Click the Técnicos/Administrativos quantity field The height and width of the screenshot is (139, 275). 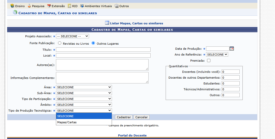tap(230, 89)
